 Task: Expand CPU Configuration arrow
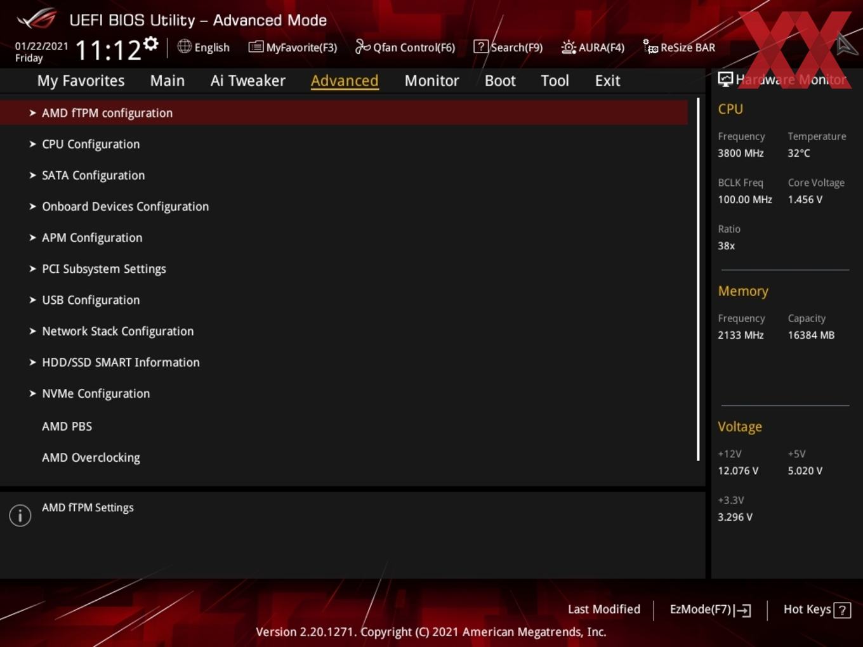pos(32,144)
